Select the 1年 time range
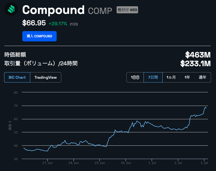 coord(187,77)
